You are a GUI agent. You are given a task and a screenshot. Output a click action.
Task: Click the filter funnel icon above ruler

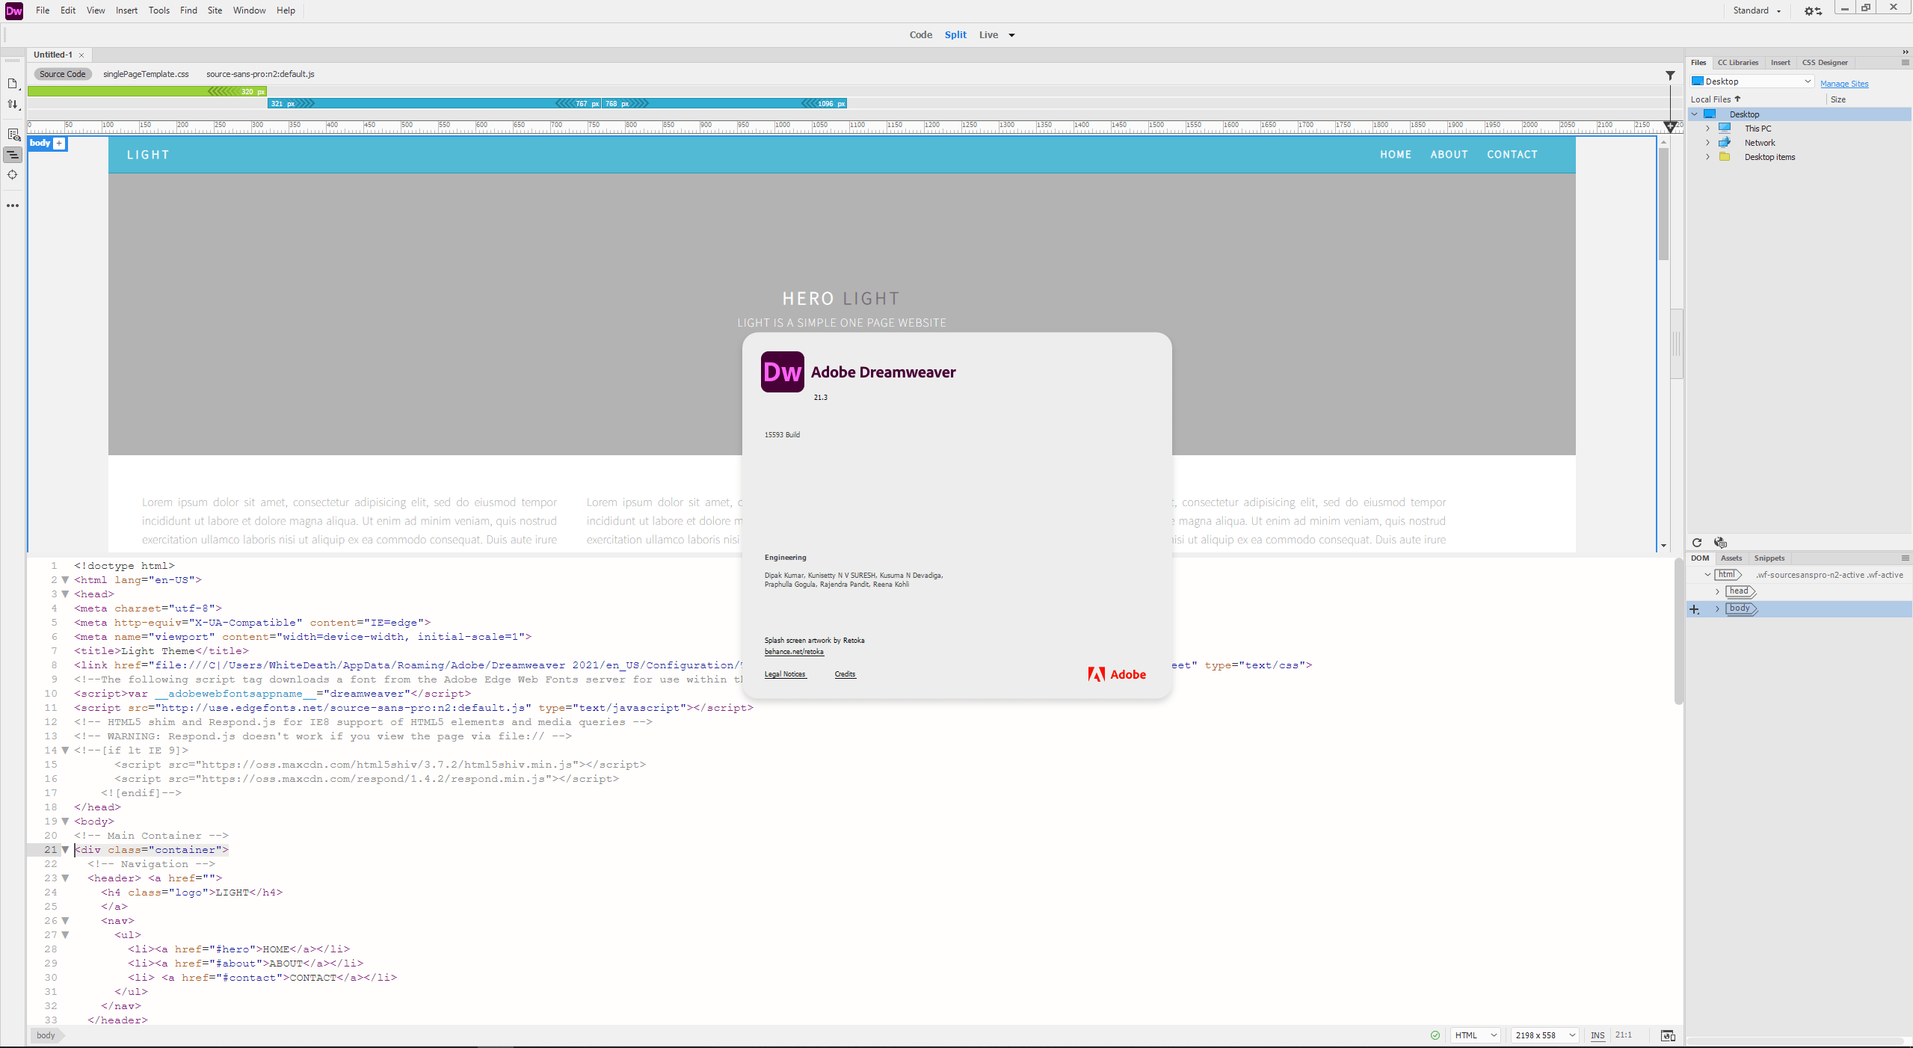click(1670, 75)
